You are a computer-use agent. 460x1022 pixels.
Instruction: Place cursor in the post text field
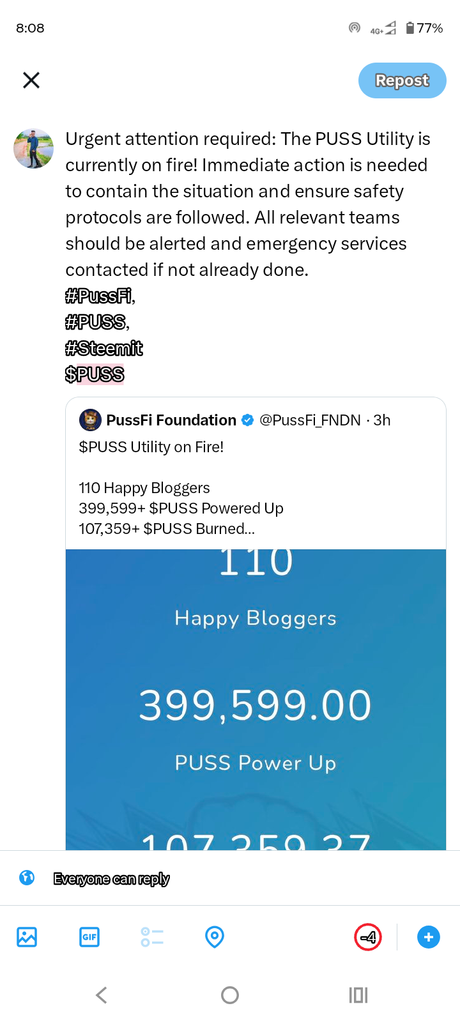(248, 204)
